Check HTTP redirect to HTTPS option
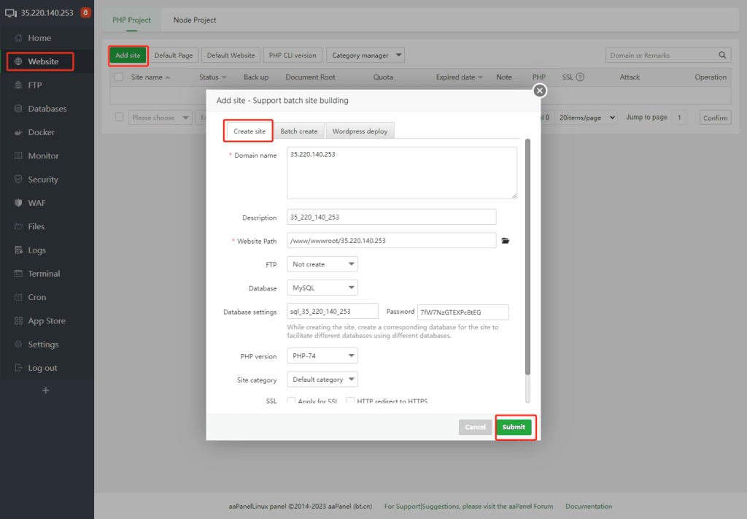Screen dimensions: 747x519 click(x=351, y=401)
